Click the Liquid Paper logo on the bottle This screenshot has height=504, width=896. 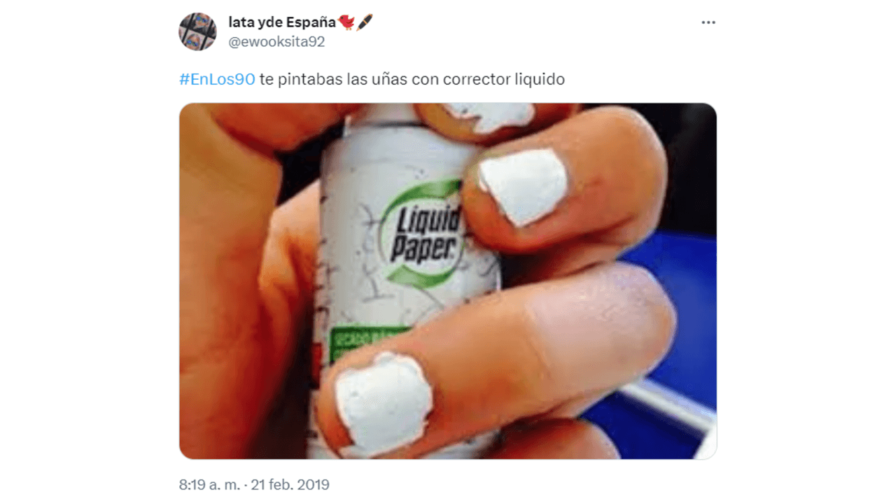(423, 234)
